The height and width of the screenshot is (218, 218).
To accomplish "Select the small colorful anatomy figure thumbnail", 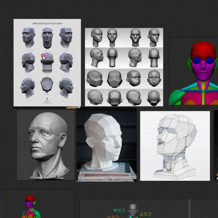I will click(31, 206).
